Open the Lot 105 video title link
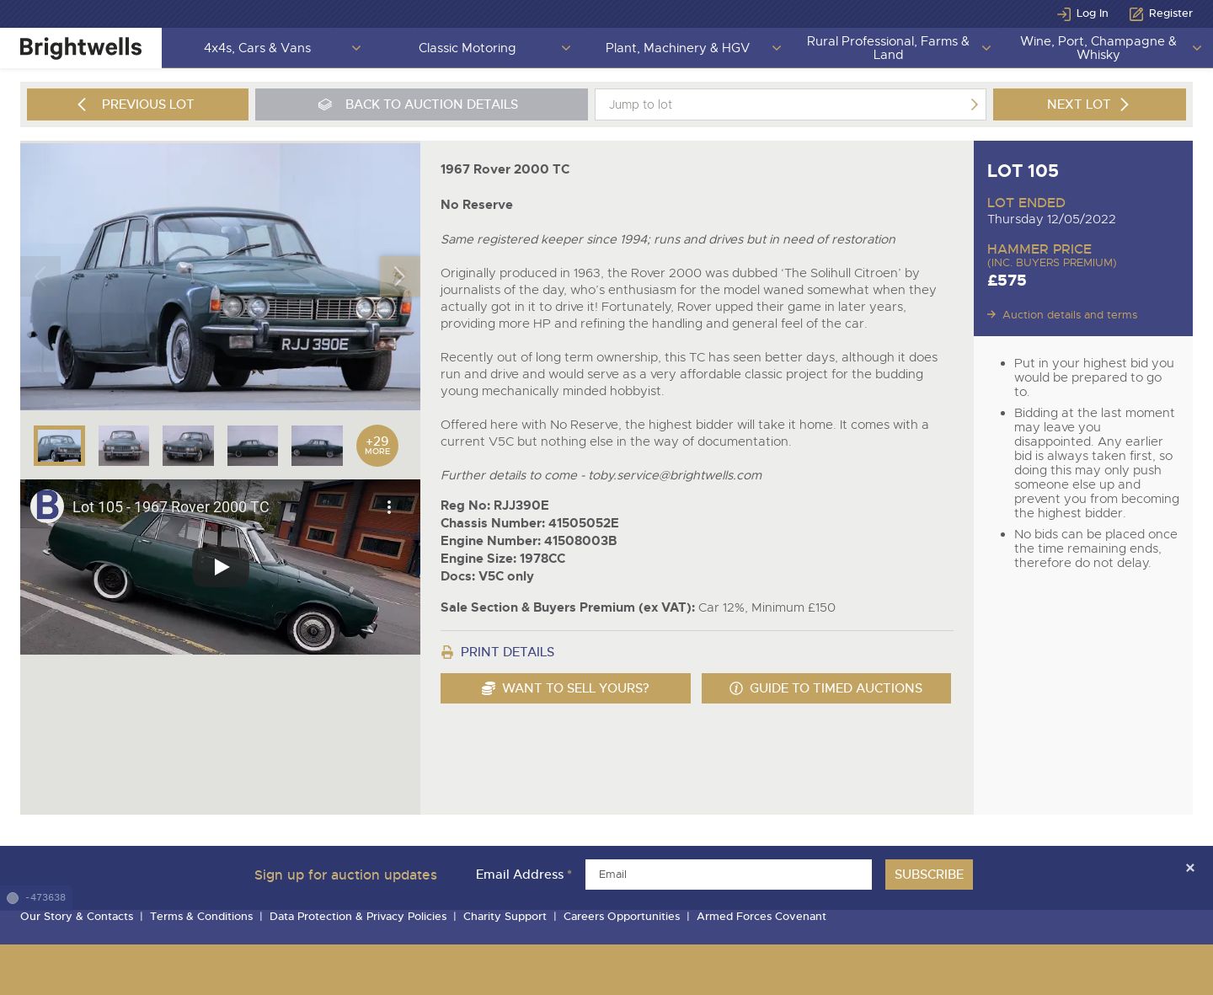The width and height of the screenshot is (1213, 995). pos(170,506)
